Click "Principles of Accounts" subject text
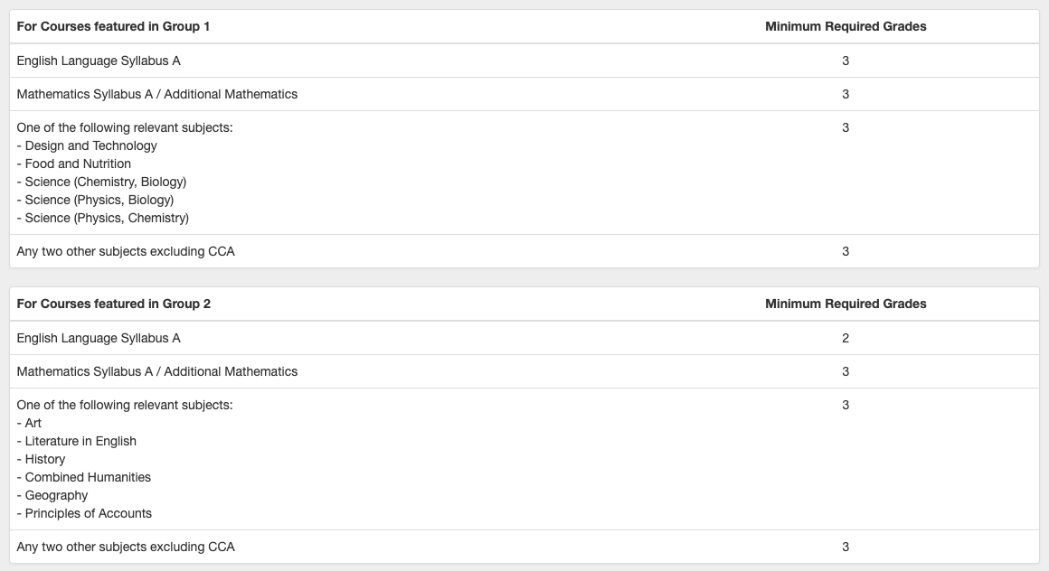Viewport: 1049px width, 571px height. tap(89, 513)
